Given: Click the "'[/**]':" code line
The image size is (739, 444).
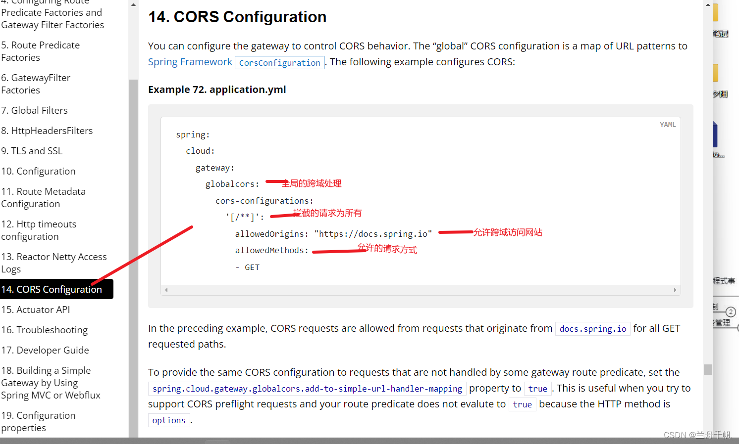Looking at the screenshot, I should (x=245, y=217).
